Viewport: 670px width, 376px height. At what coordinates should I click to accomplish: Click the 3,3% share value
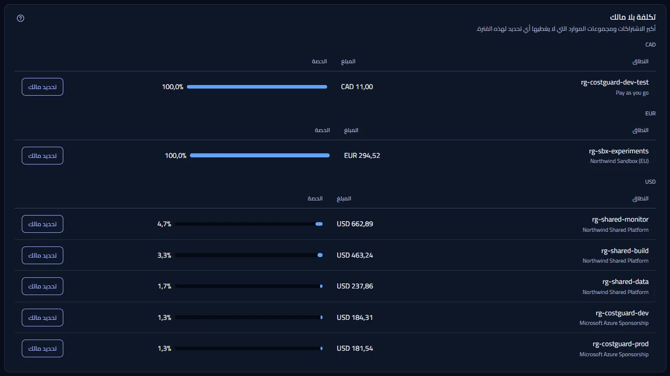pyautogui.click(x=165, y=255)
